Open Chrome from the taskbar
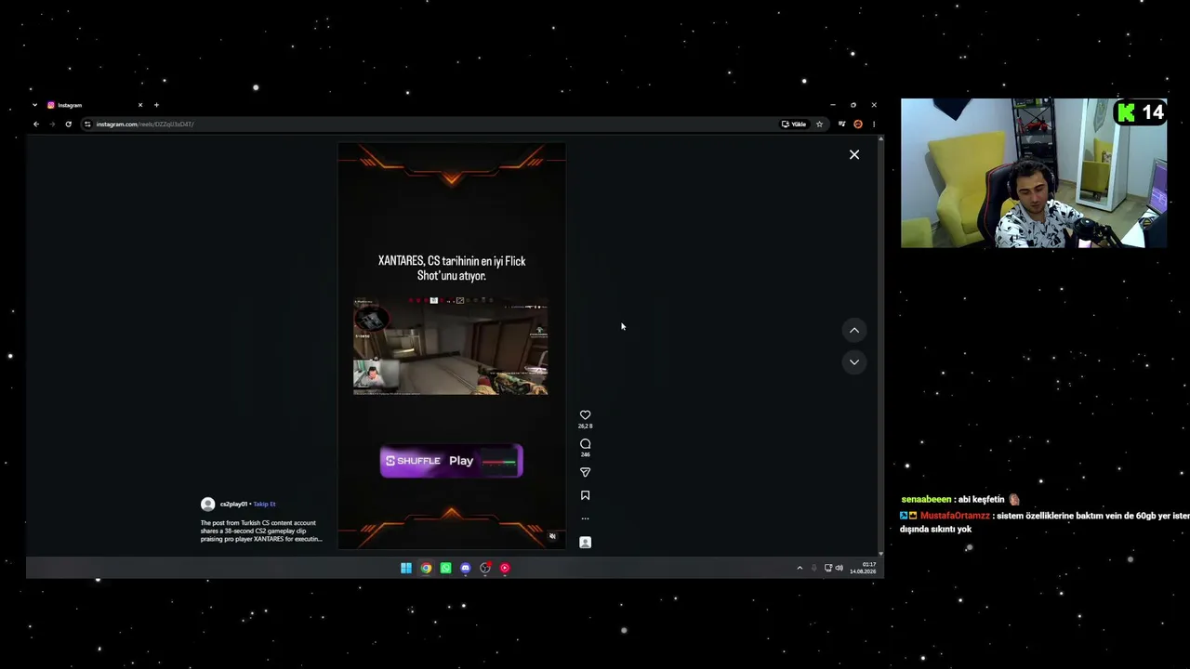 (x=426, y=568)
